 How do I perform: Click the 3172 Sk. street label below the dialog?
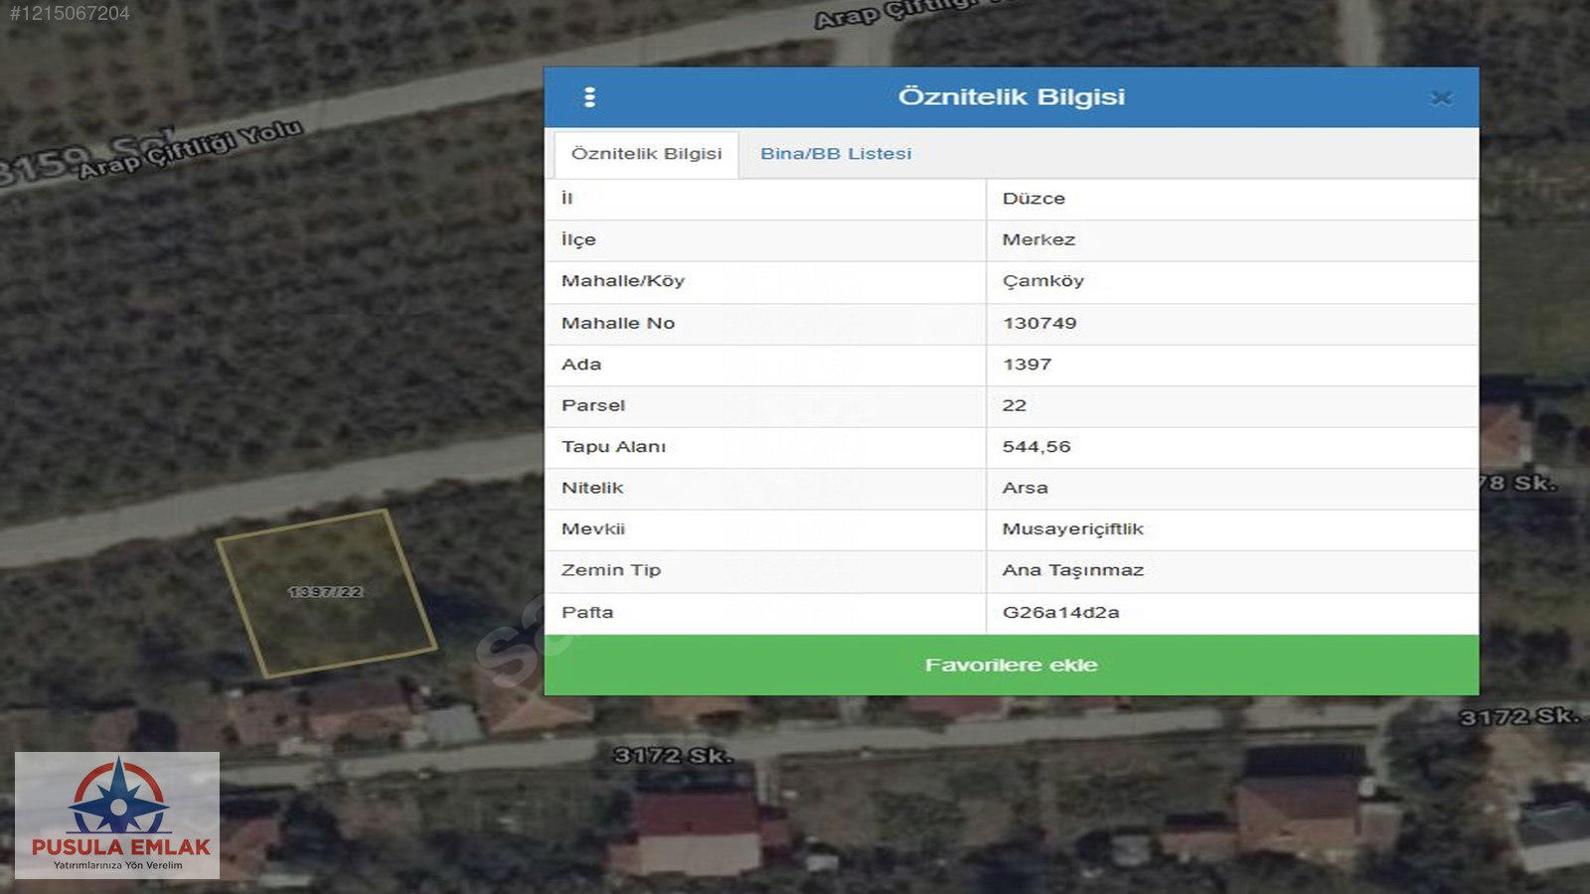673,756
